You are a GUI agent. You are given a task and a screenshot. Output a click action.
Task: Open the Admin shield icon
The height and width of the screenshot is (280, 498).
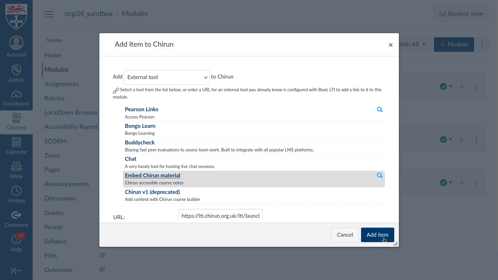[x=16, y=74]
